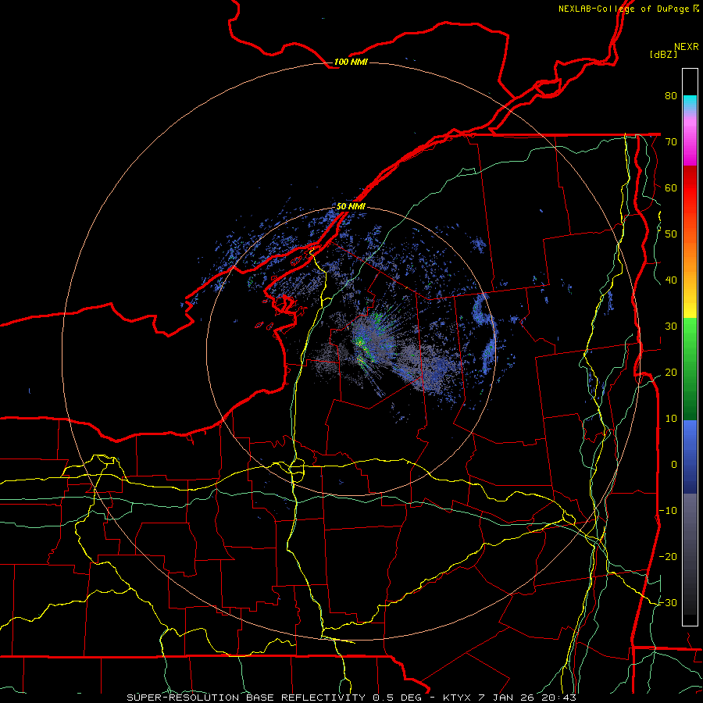Pick the cyan segment of the color bar
The width and height of the screenshot is (703, 703).
690,102
